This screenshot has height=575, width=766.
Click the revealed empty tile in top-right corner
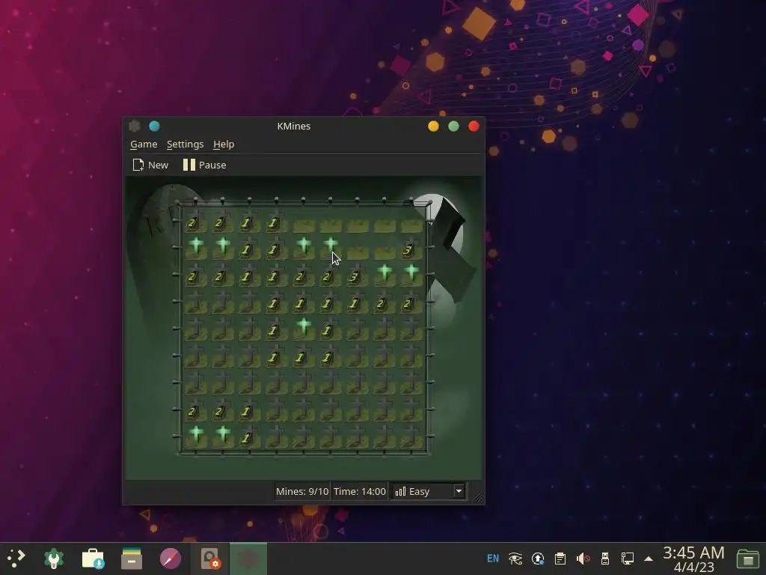click(x=411, y=222)
